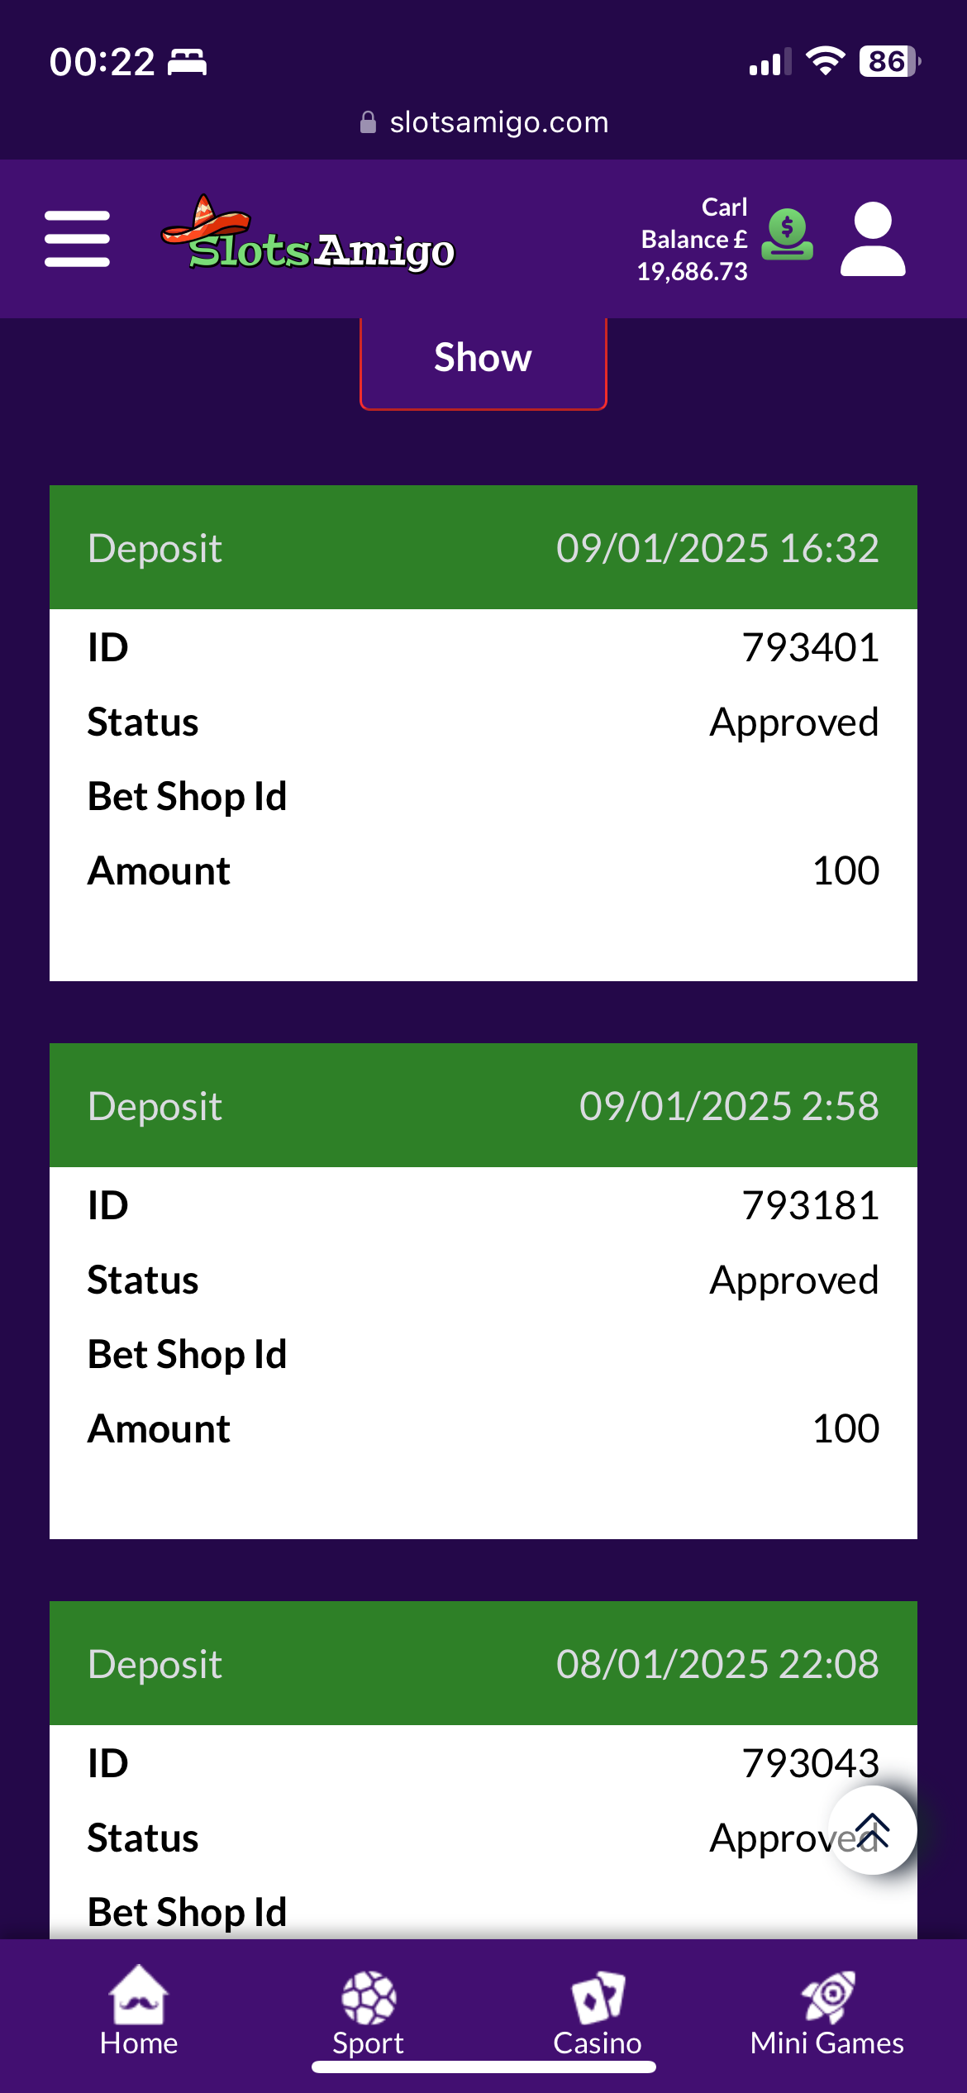The height and width of the screenshot is (2093, 967).
Task: Switch to the Sport tab
Action: tap(368, 2010)
